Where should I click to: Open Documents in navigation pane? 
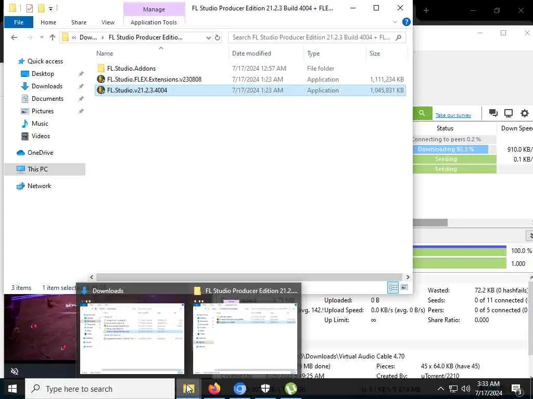pyautogui.click(x=47, y=99)
